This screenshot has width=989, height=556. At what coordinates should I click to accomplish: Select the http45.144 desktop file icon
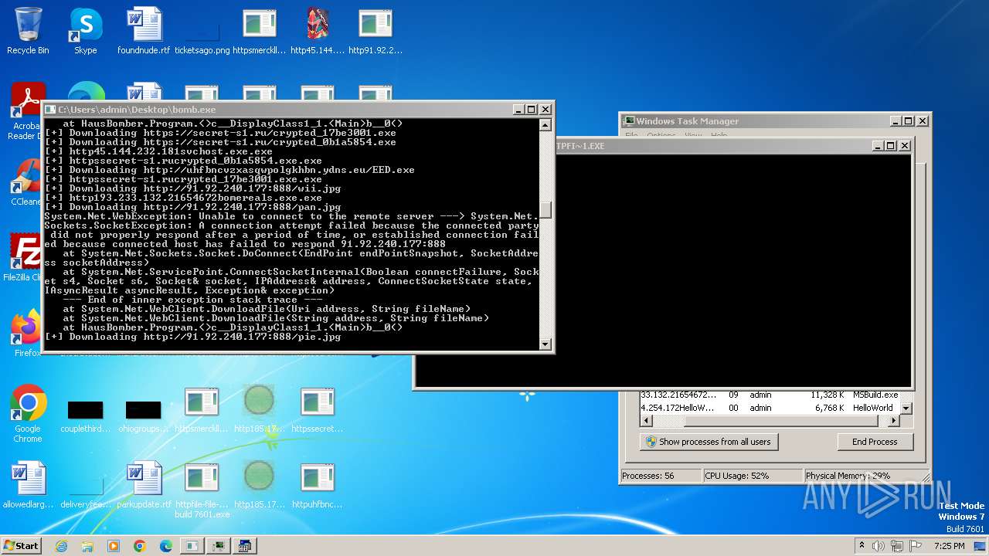318,31
